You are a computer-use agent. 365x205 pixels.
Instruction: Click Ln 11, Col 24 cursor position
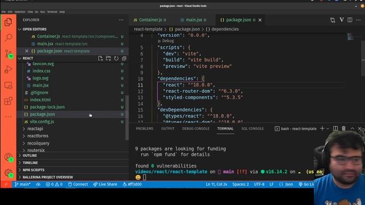pyautogui.click(x=217, y=184)
